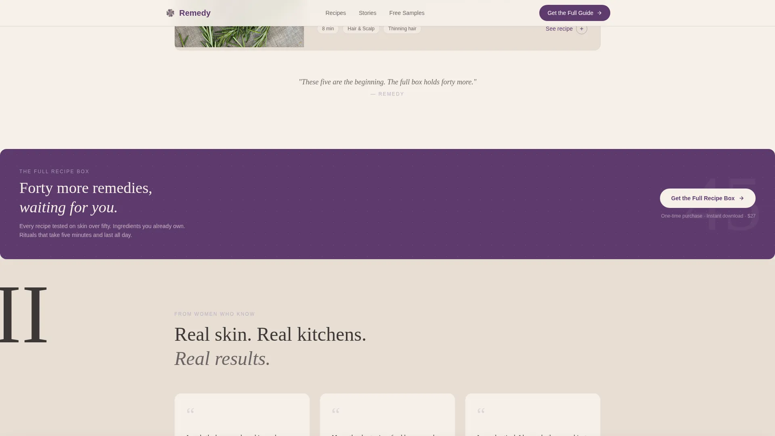The width and height of the screenshot is (775, 436).
Task: Click the rosemary recipe image
Action: 239,36
